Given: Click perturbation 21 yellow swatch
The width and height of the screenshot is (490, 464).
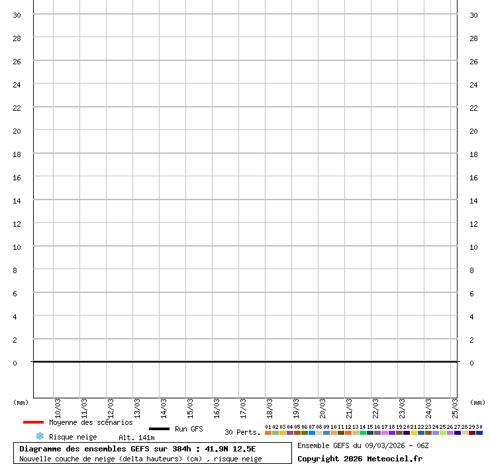Looking at the screenshot, I should (414, 433).
